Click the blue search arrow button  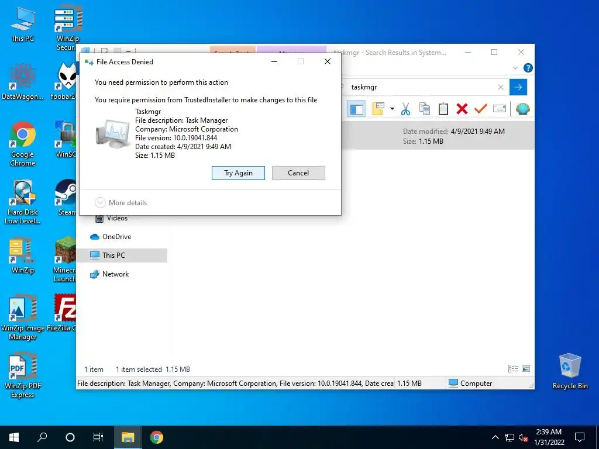(x=518, y=87)
